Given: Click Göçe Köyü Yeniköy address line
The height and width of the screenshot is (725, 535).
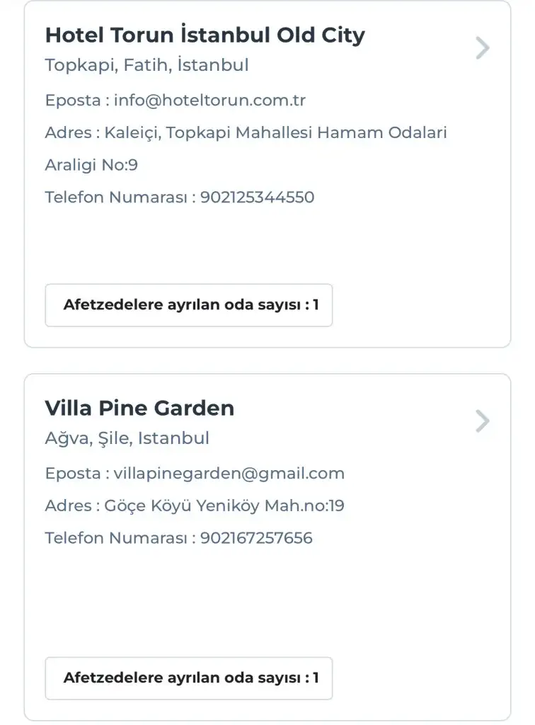Looking at the screenshot, I should click(x=224, y=506).
